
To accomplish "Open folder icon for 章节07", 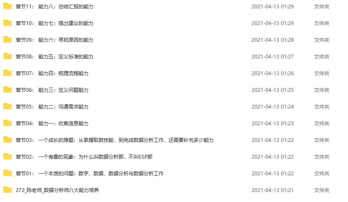I will (8, 73).
